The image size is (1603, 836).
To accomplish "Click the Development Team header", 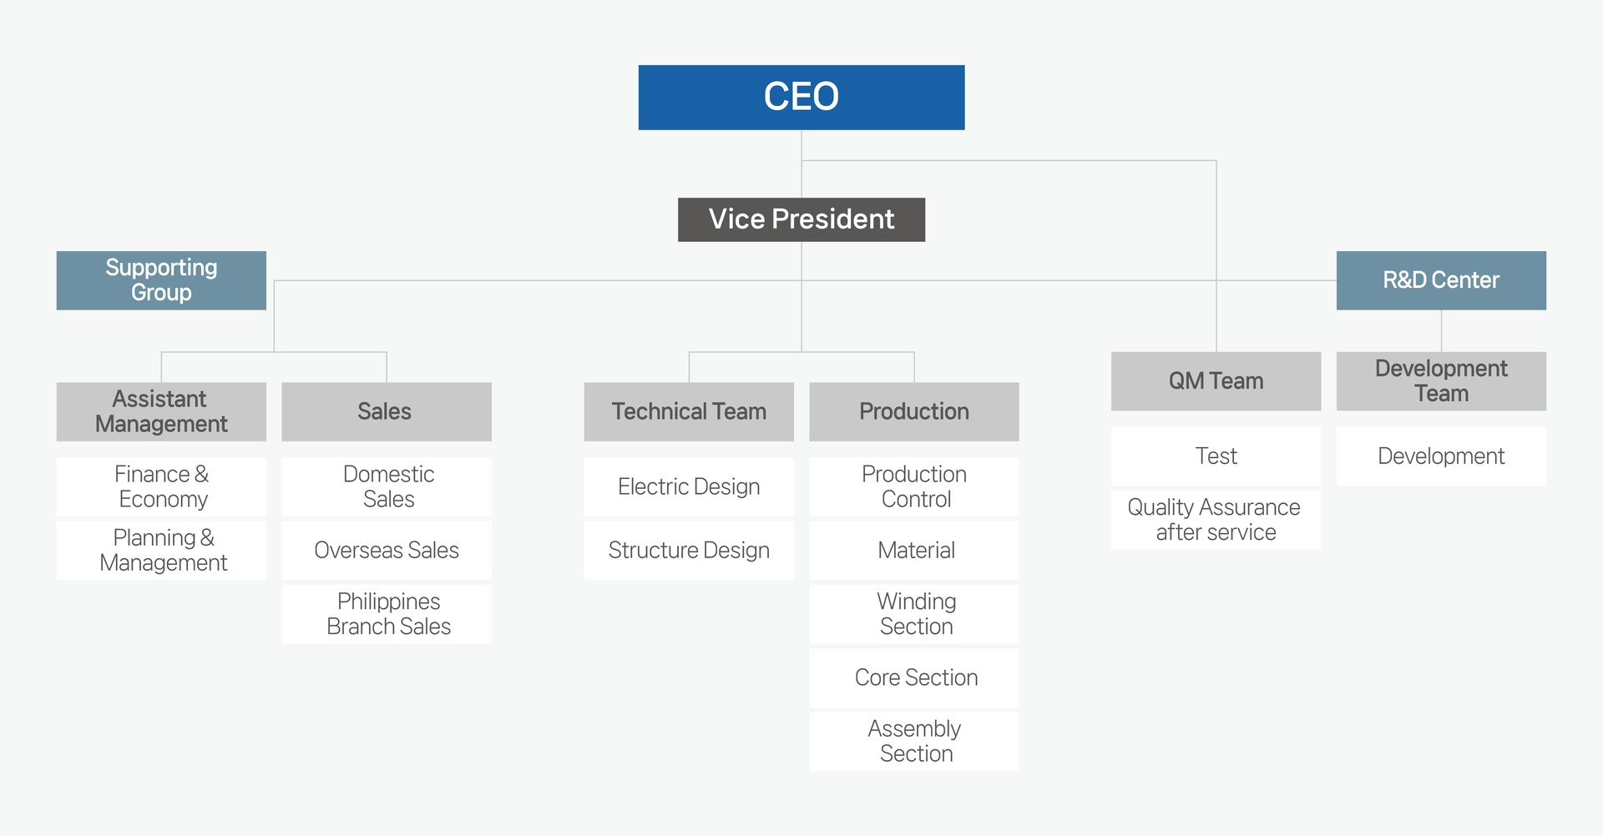I will point(1440,381).
